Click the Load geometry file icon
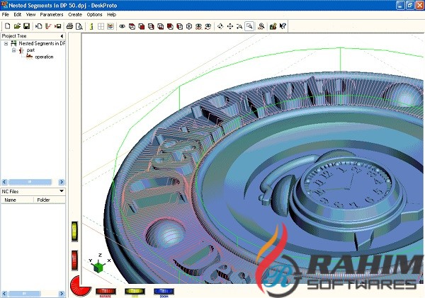Image resolution: width=425 pixels, height=298 pixels. [39, 26]
